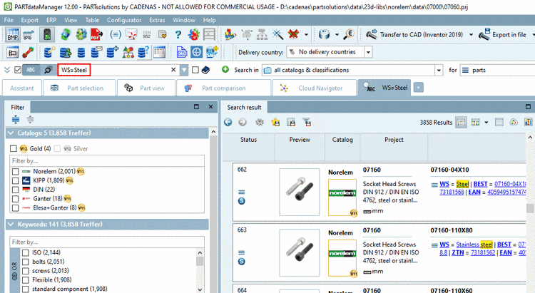Click the WS=Steel search input field
This screenshot has height=293, width=535.
118,70
